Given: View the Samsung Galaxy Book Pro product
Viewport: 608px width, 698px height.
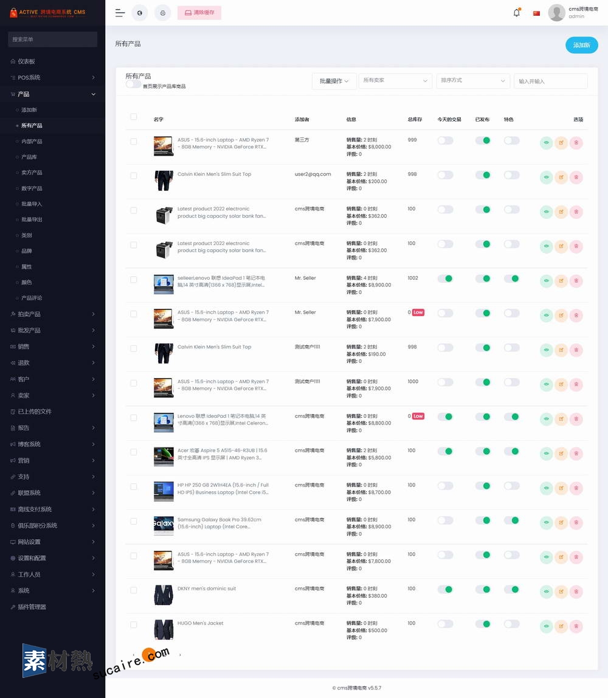Looking at the screenshot, I should (546, 523).
